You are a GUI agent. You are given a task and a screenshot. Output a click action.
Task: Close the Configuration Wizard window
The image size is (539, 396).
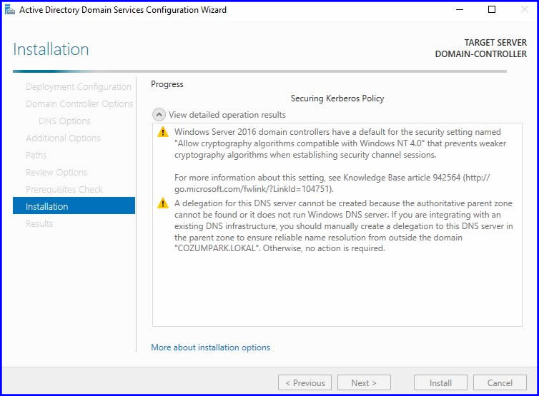tap(523, 10)
